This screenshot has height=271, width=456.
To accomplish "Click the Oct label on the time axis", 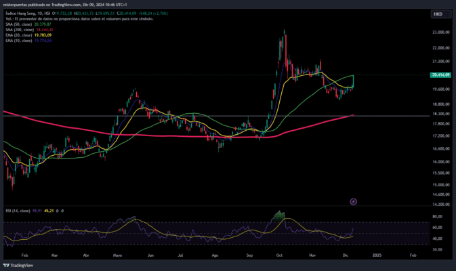I will (279, 255).
